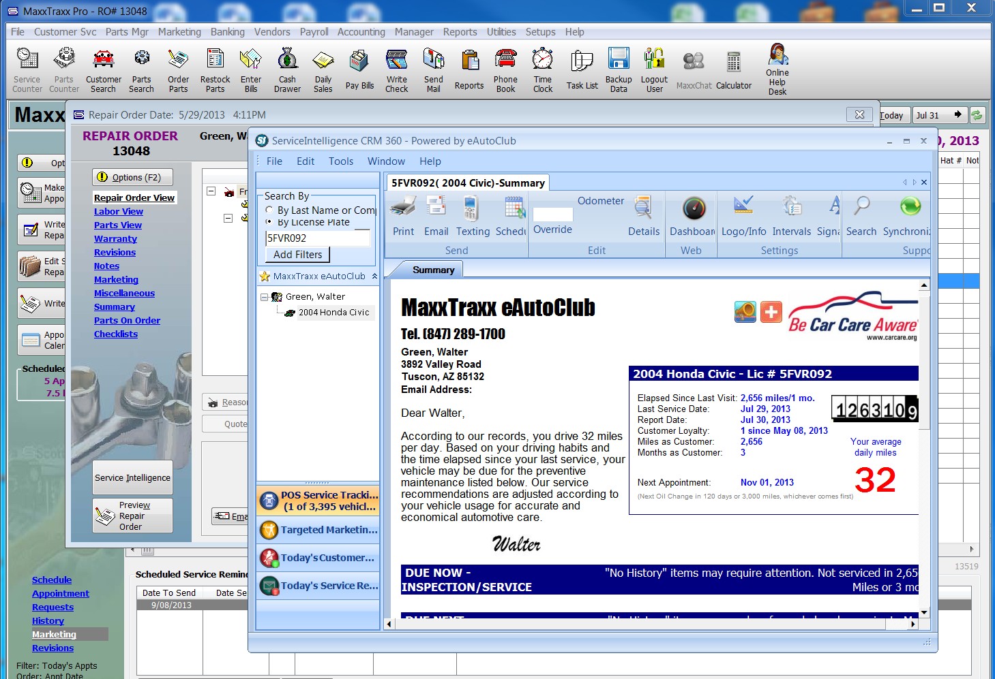Click the Service Intelligence button
This screenshot has height=679, width=995.
(x=132, y=477)
